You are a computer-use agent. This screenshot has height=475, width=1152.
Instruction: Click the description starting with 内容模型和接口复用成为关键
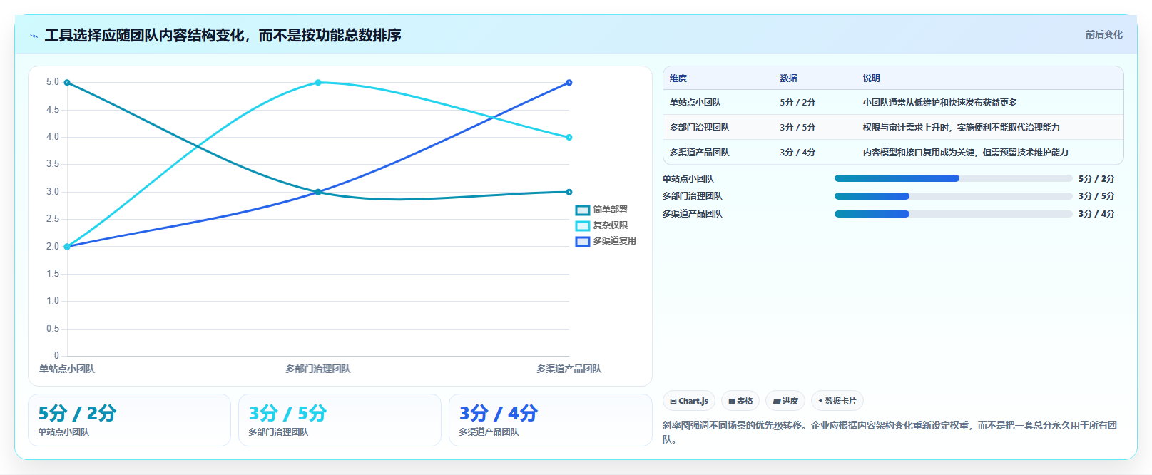click(x=966, y=153)
